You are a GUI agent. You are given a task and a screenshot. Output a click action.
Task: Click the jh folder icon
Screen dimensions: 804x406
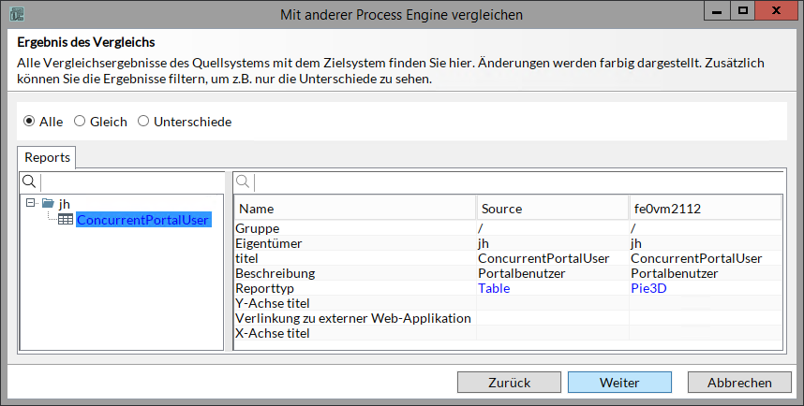point(48,203)
